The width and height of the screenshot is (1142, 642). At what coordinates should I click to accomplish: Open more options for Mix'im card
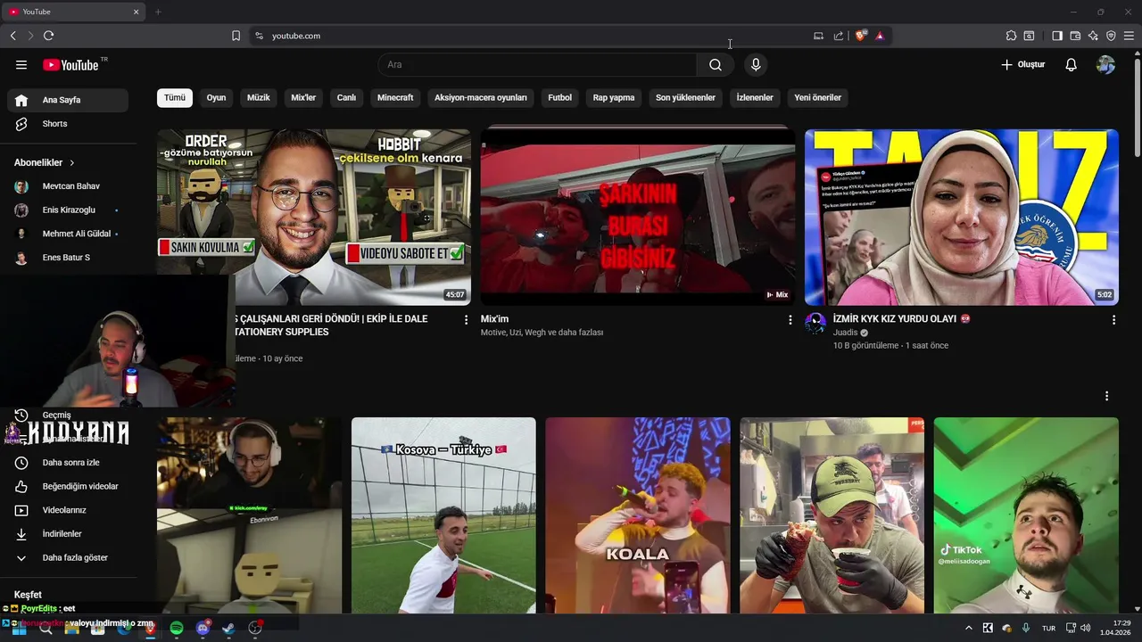tap(790, 319)
